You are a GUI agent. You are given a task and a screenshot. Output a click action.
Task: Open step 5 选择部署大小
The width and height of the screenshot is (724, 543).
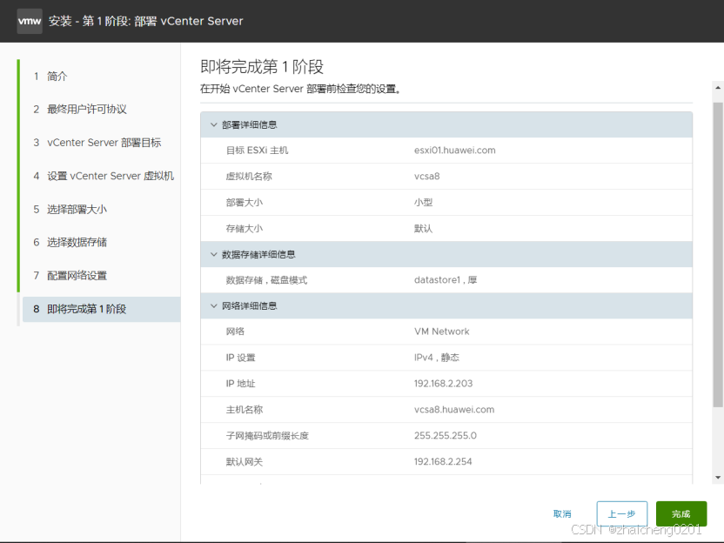point(70,209)
